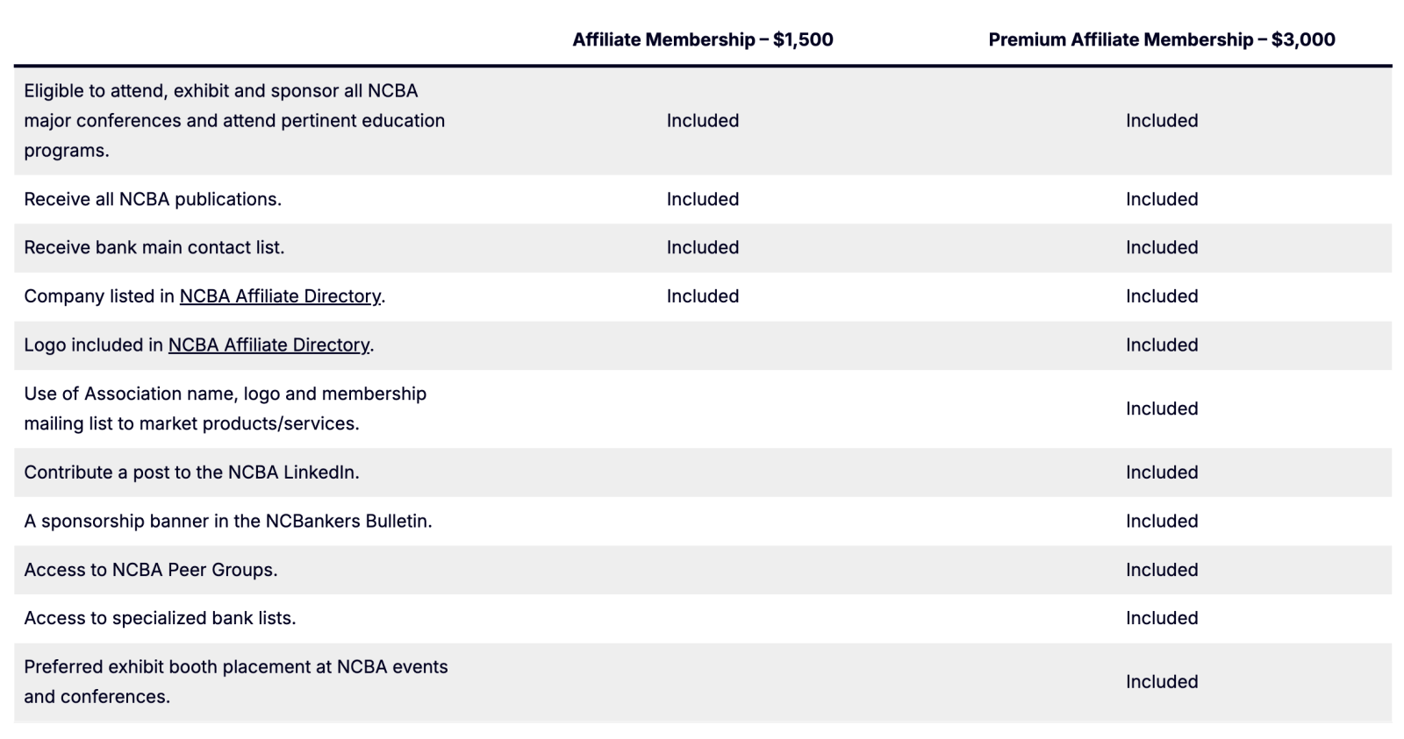Click "Contribute a post to the NCBA LinkedIn" label
This screenshot has width=1404, height=739.
tap(191, 473)
